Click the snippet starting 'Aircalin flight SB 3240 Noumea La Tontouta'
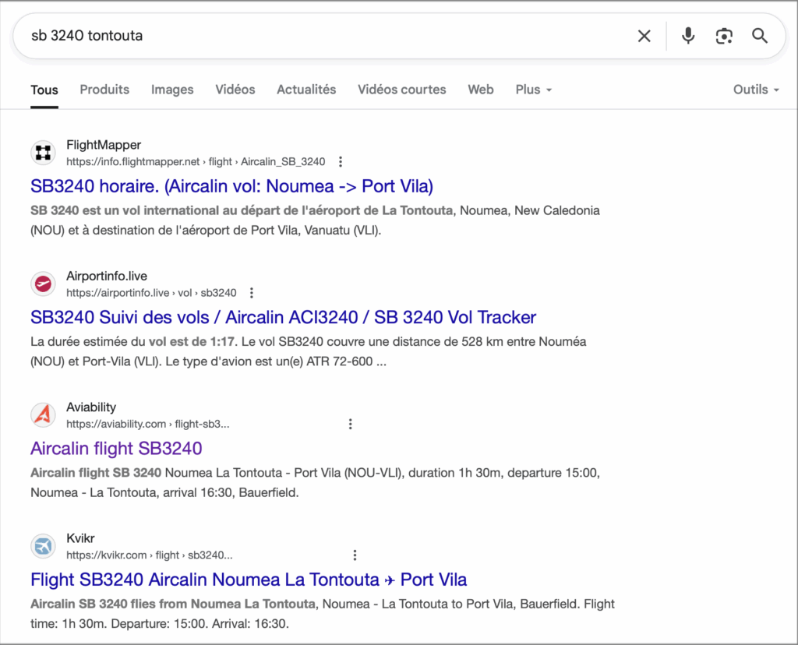This screenshot has height=645, width=798. point(315,483)
